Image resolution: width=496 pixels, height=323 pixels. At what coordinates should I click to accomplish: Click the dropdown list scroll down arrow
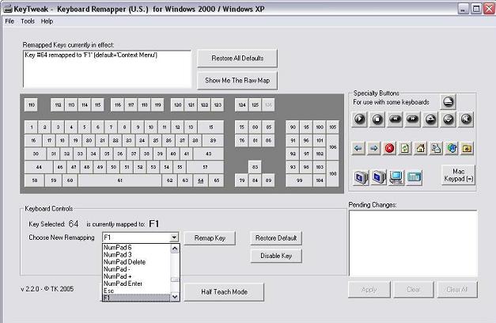(x=175, y=297)
